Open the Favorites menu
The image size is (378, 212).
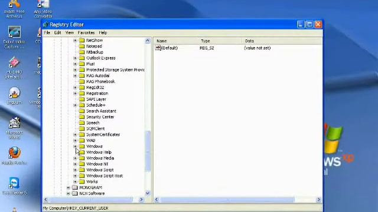coord(86,33)
